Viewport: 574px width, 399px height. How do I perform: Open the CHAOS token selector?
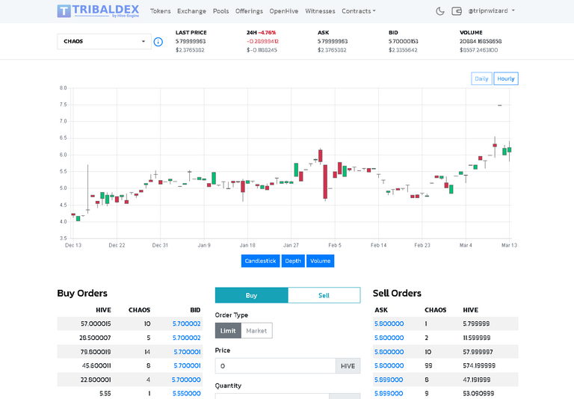point(105,41)
